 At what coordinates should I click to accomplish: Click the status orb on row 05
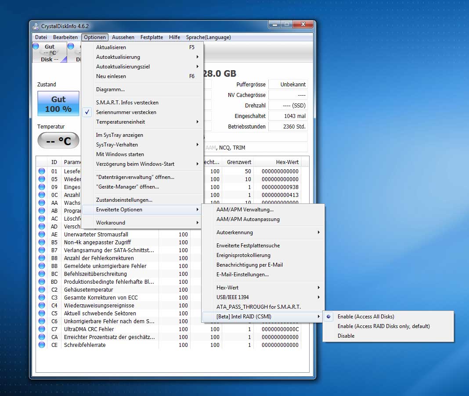tap(42, 179)
